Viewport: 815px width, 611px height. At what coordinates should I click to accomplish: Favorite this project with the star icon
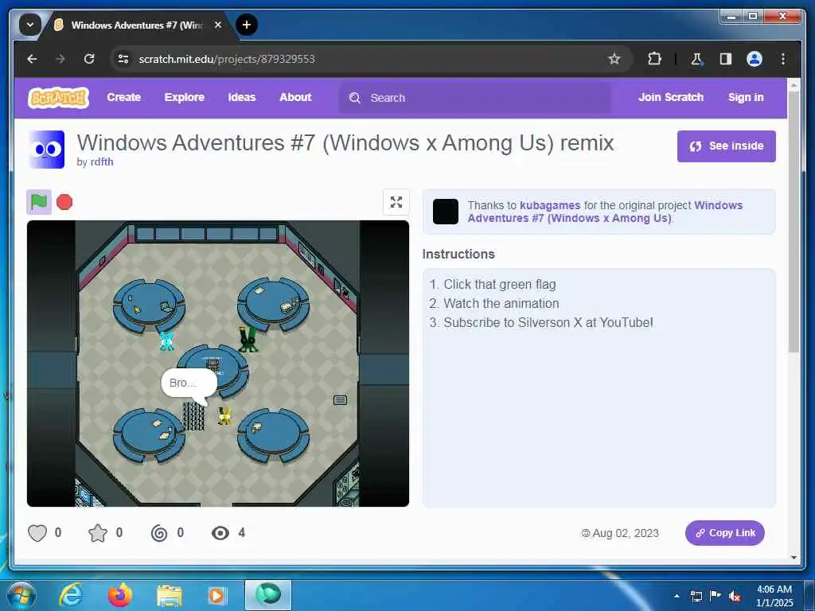(98, 533)
